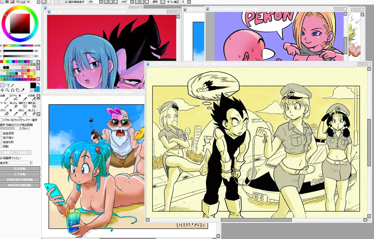The height and width of the screenshot is (239, 374).
Task: Zoom out with the minus button
Action: pyautogui.click(x=106, y=2)
